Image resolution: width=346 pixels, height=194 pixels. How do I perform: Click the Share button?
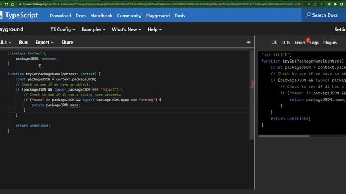(67, 43)
